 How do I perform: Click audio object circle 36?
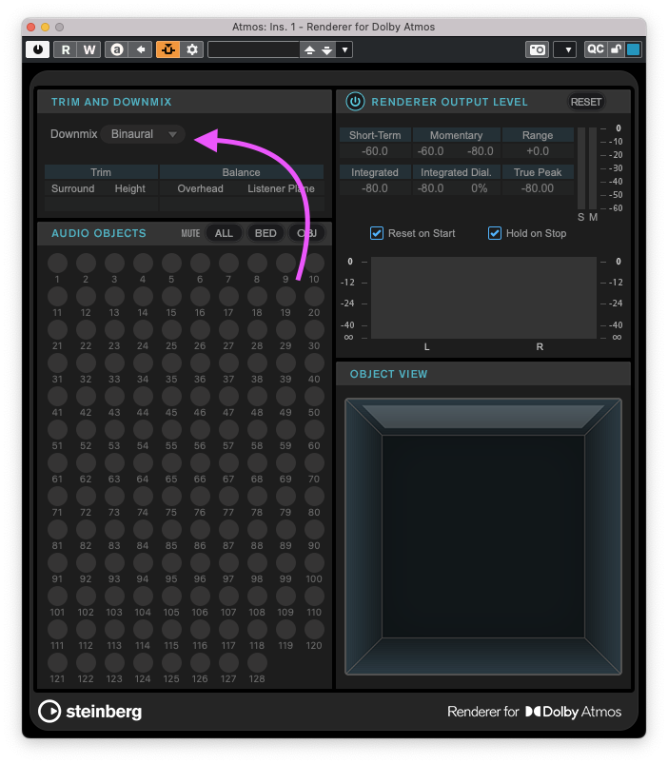click(x=200, y=363)
